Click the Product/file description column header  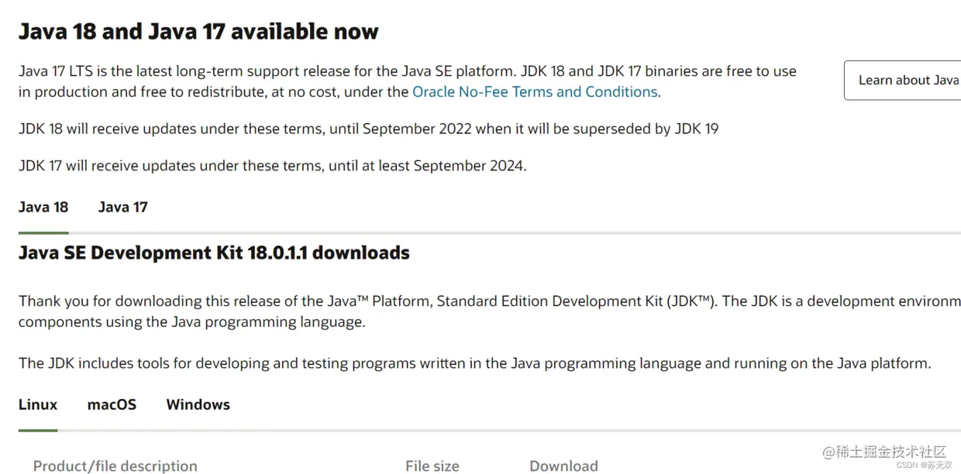[x=115, y=465]
